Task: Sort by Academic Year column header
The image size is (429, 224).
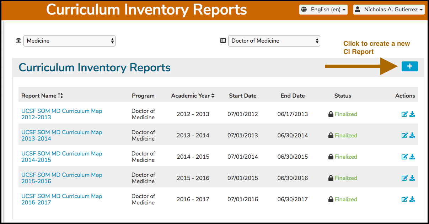Action: point(193,96)
